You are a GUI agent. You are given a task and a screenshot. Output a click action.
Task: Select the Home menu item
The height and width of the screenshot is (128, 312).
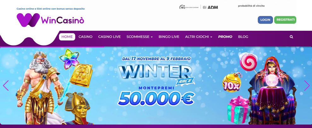coord(67,37)
